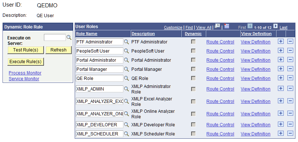Click Find link in User Roles header
298x142 pixels.
(x=189, y=27)
